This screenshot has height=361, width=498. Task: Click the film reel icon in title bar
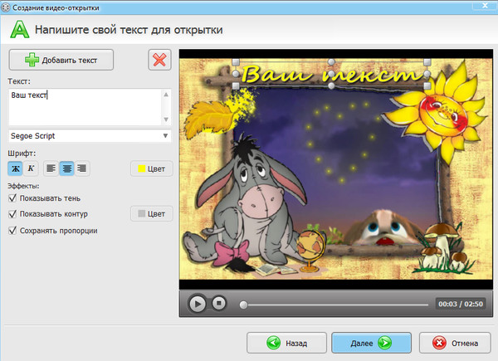pos(6,7)
